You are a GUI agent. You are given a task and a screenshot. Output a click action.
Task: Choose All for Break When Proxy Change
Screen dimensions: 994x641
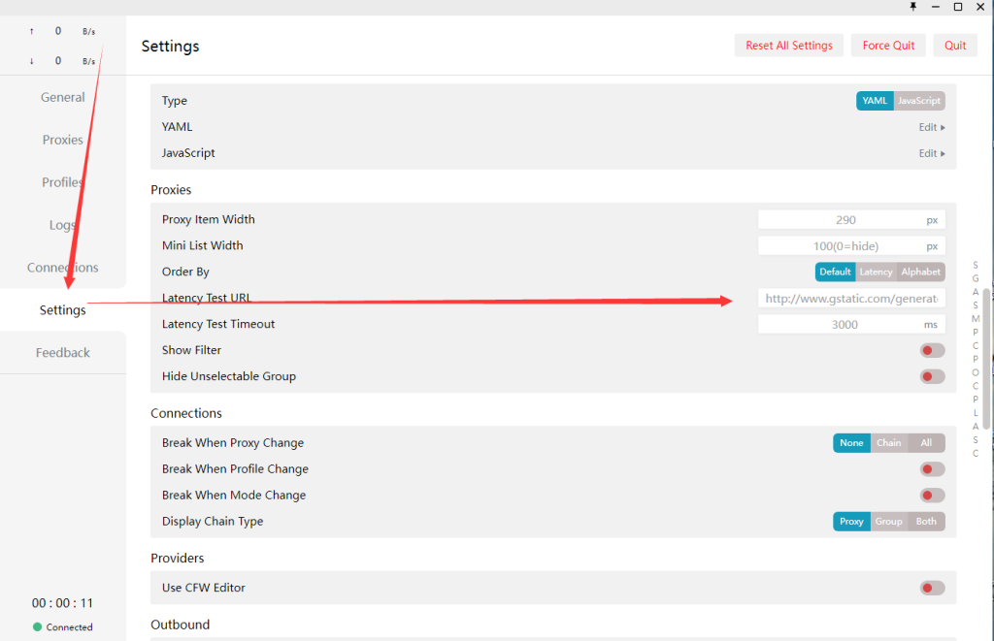pos(926,443)
